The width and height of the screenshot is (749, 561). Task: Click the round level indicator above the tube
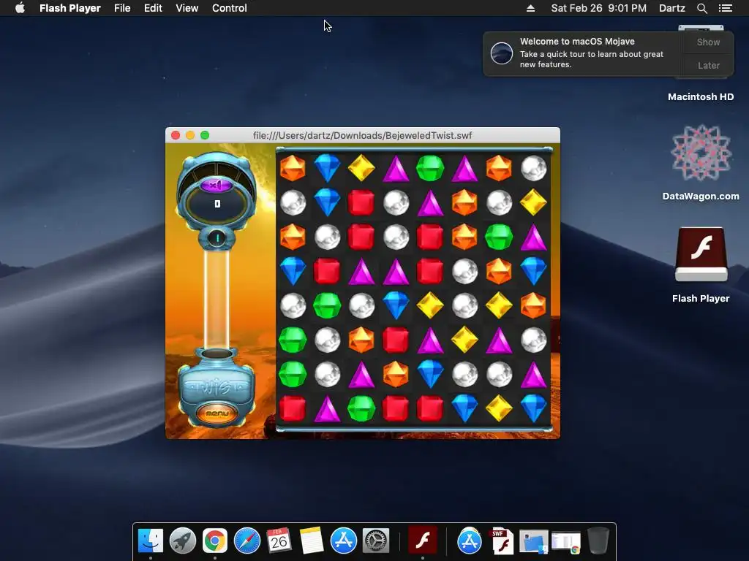(x=217, y=237)
